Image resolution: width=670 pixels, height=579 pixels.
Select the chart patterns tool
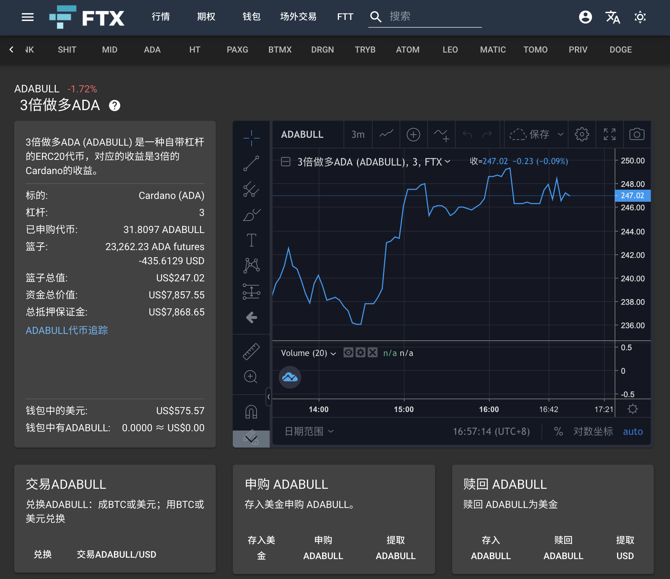click(x=251, y=266)
